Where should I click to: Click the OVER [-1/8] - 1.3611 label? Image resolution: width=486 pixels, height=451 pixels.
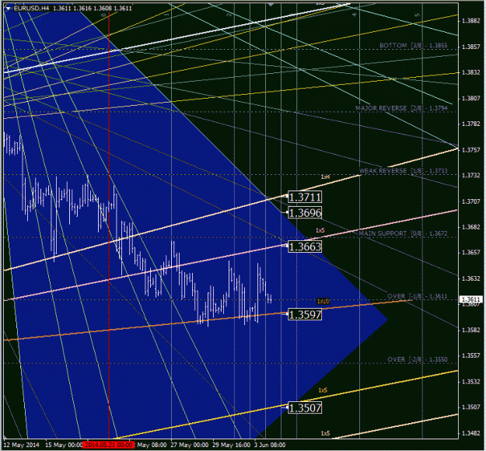click(418, 296)
